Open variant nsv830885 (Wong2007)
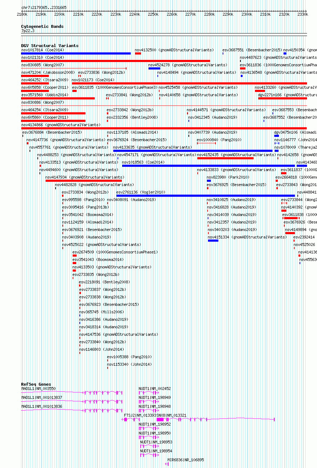 43,65
